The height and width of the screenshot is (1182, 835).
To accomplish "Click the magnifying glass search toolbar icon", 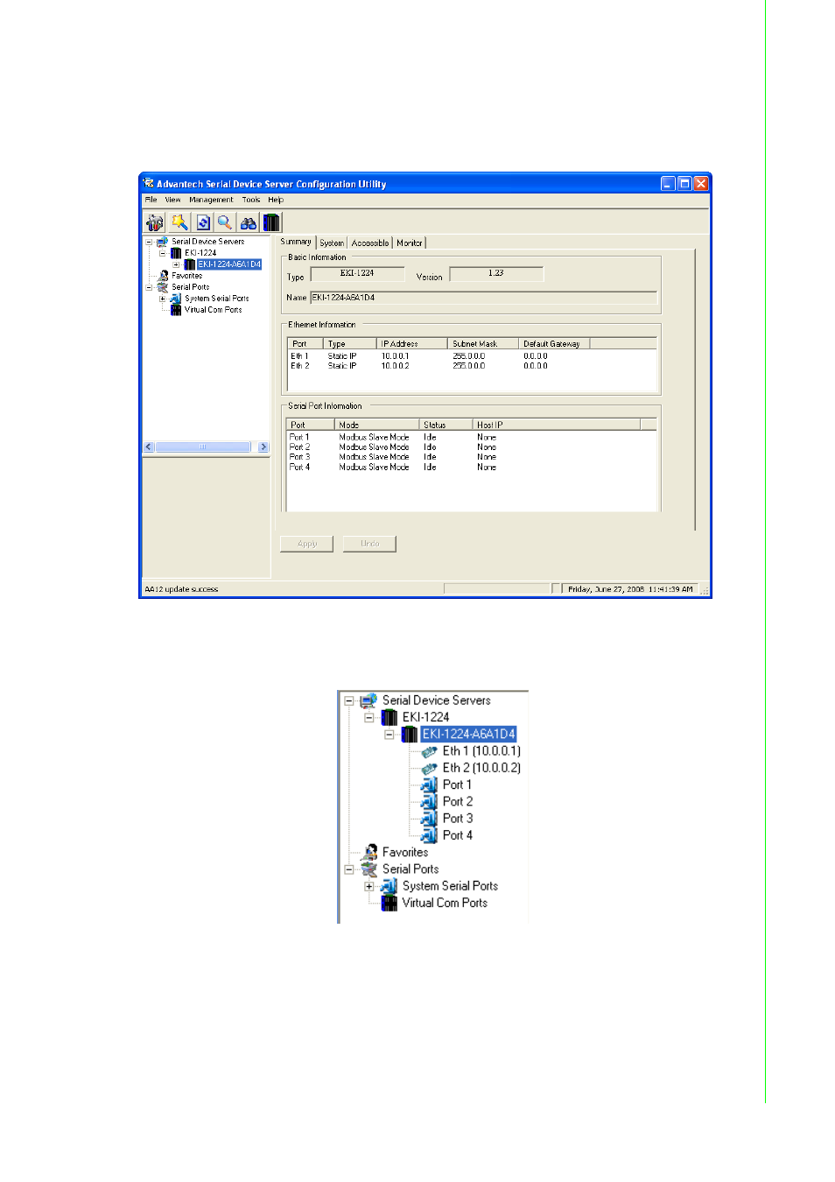I will tap(225, 222).
